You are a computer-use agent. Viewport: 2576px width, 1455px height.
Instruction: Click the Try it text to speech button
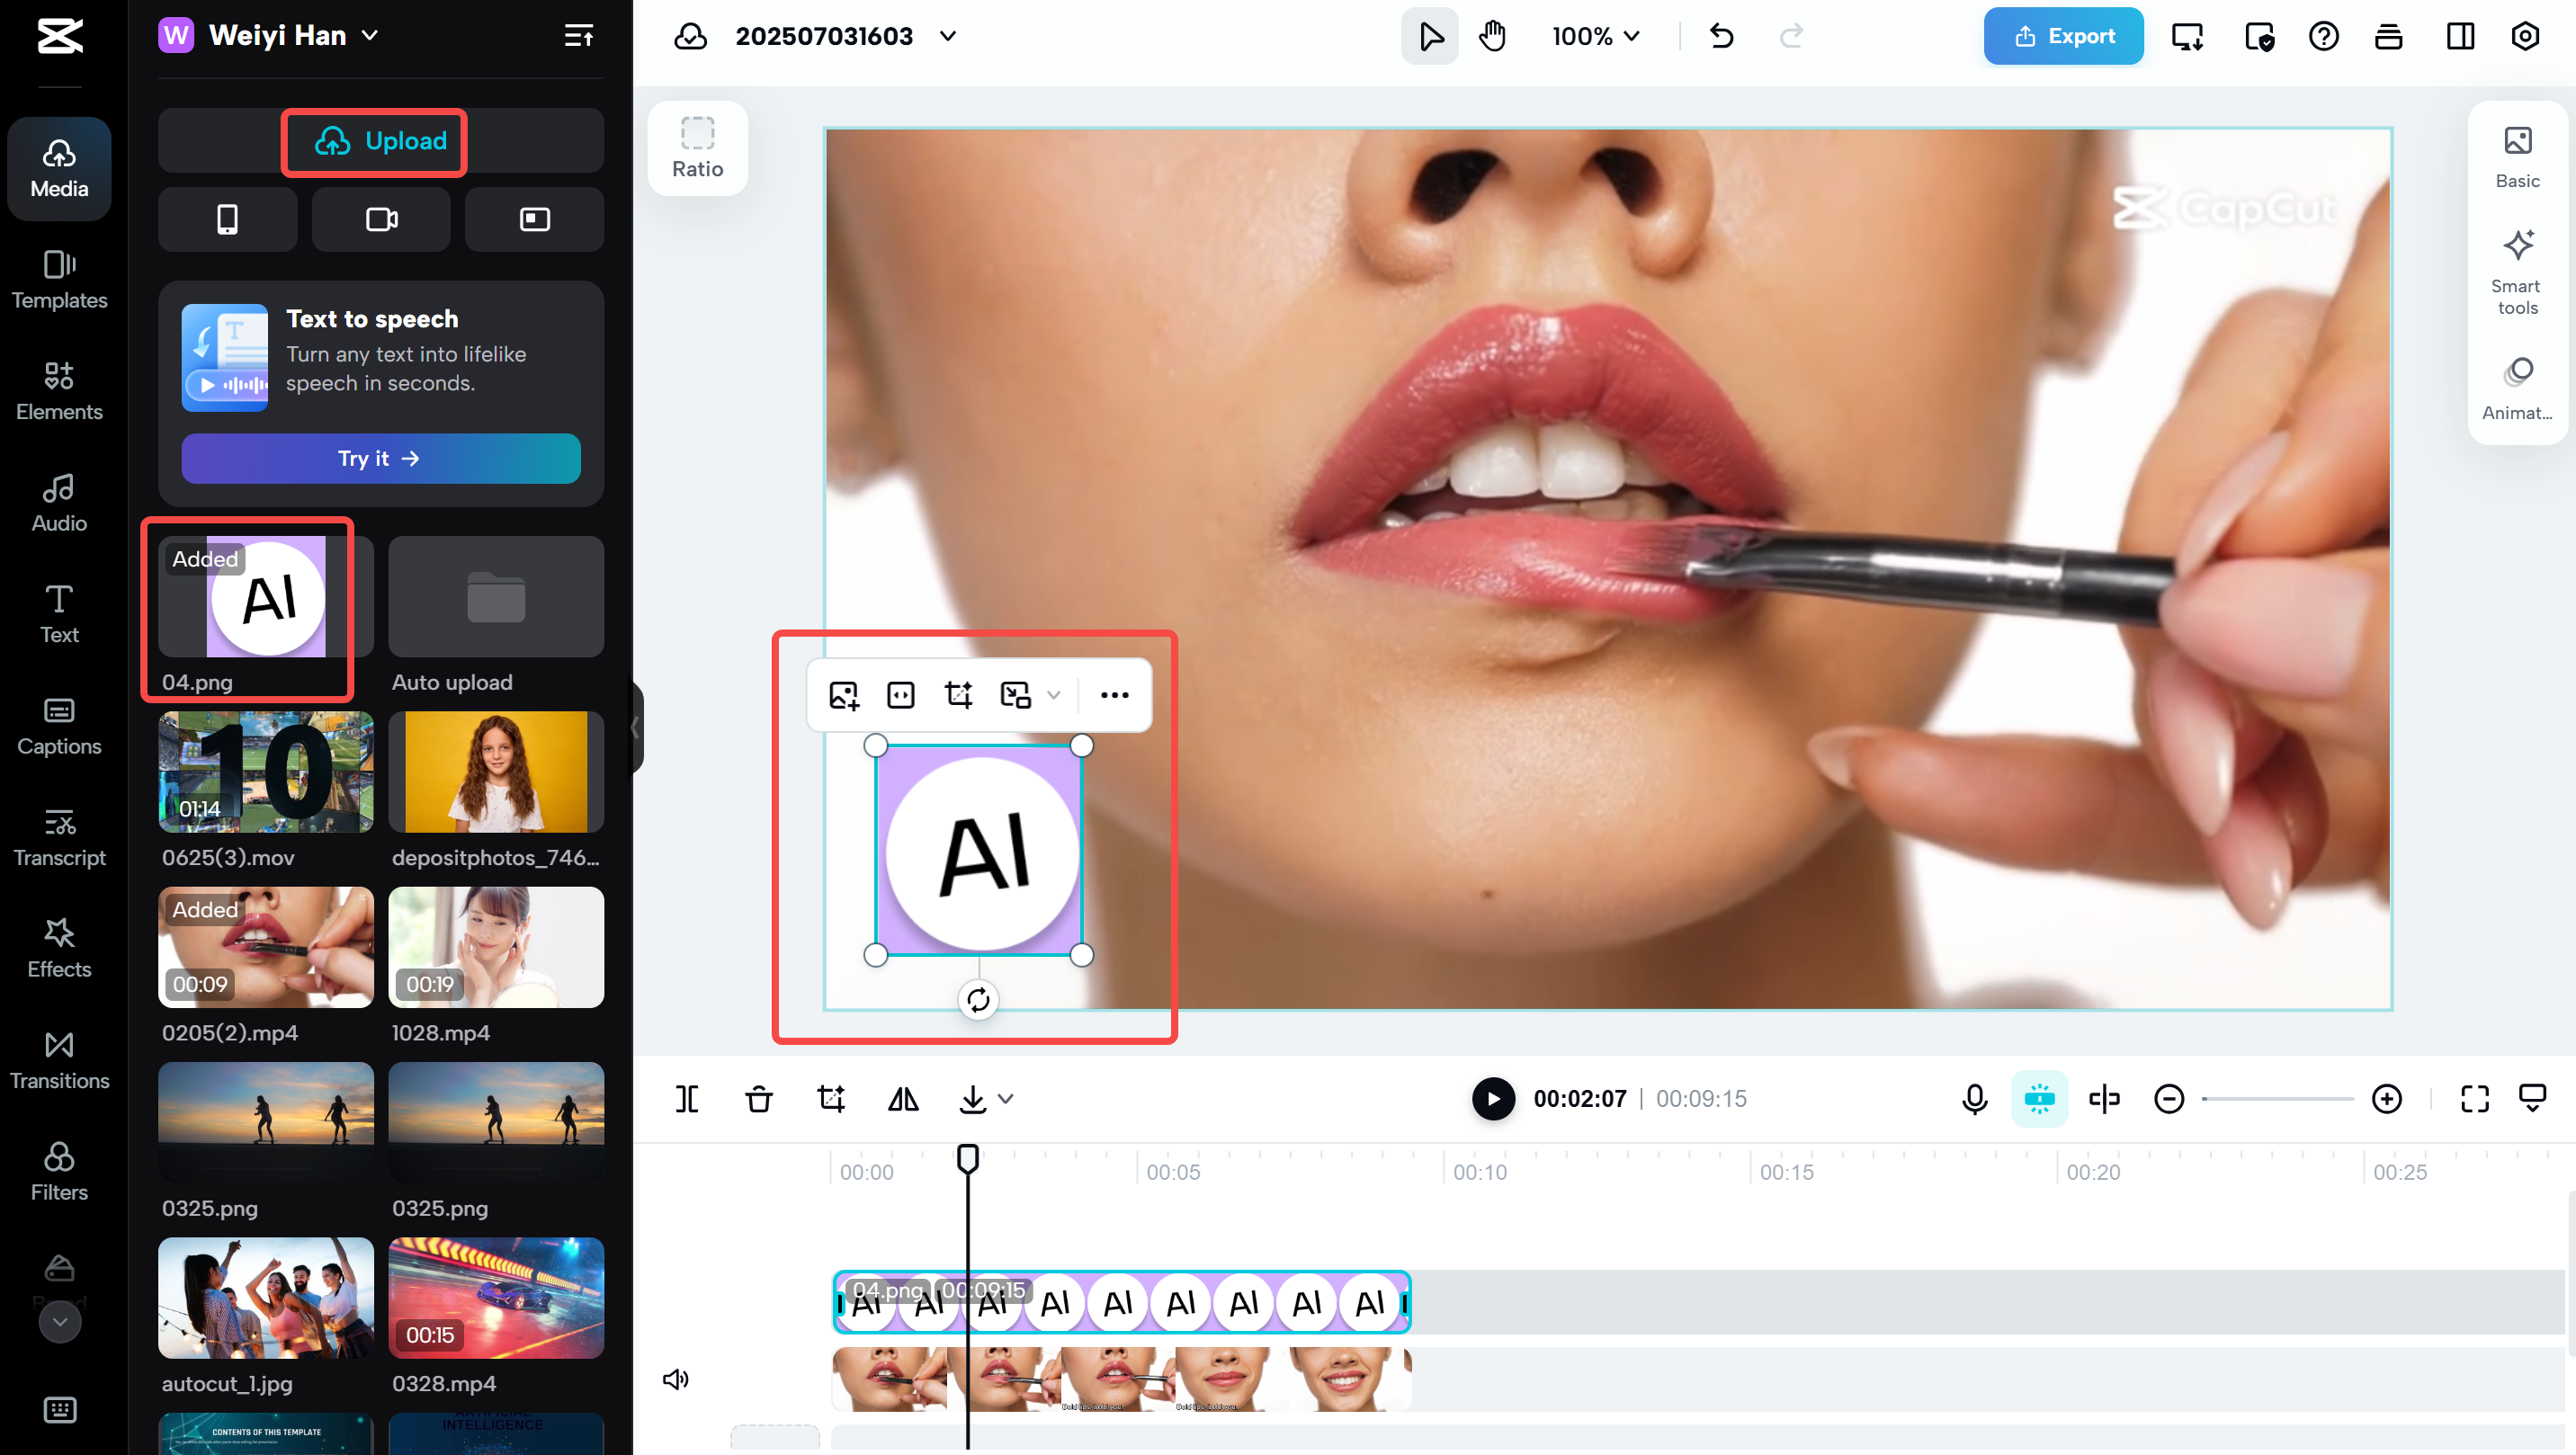[x=380, y=458]
